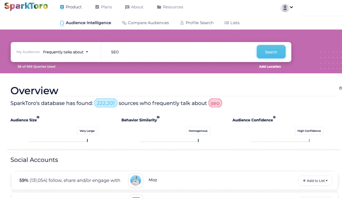The width and height of the screenshot is (342, 198).
Task: Click the pink seo keyword badge
Action: click(215, 103)
